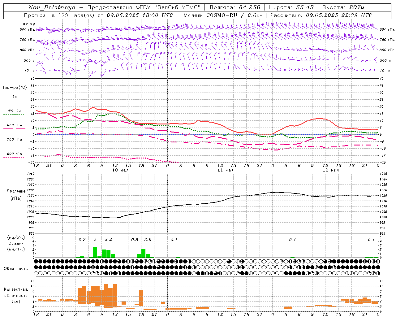This screenshot has width=396, height=317.
Task: Click the "Ветер" wind panel label
Action: click(29, 24)
